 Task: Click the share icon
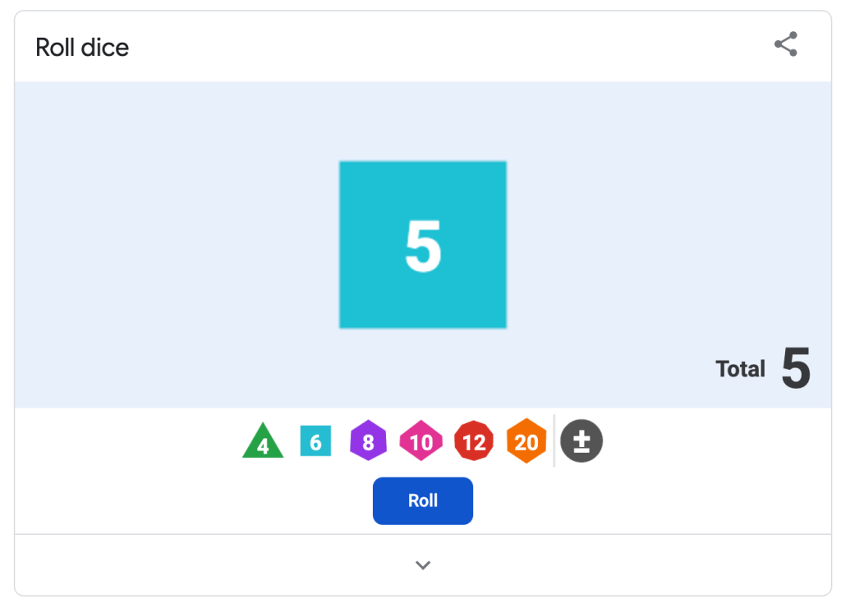click(x=785, y=44)
